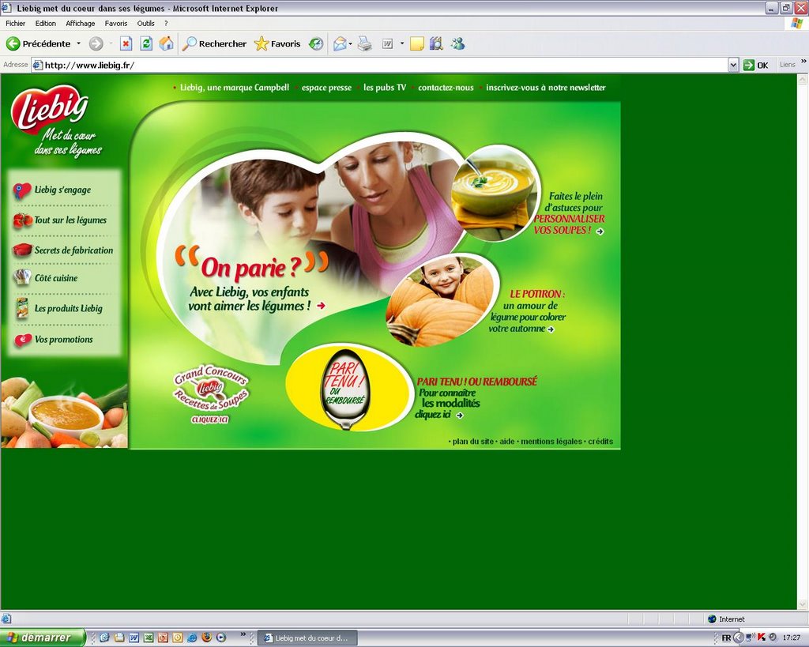Click Liebig met du coeur taskbar button
Screen dimensions: 809x647
[307, 638]
